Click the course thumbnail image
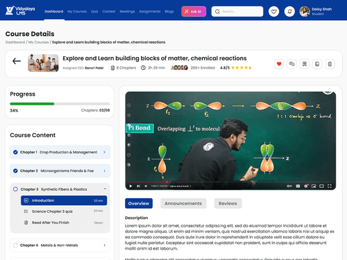The width and height of the screenshot is (347, 260). click(x=43, y=63)
